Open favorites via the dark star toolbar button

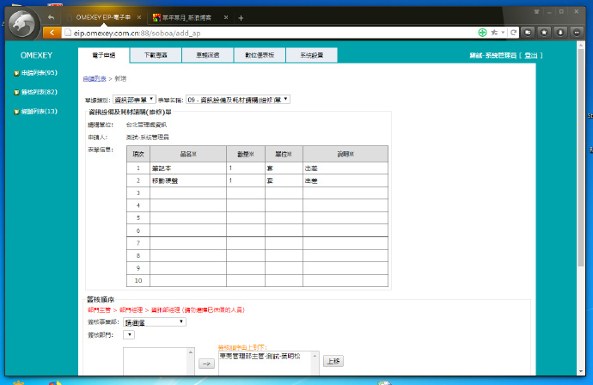point(544,33)
